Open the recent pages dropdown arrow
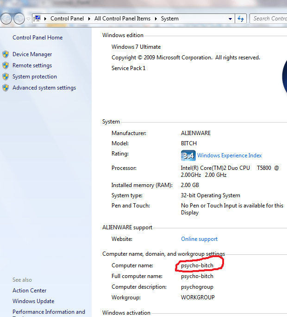The width and height of the screenshot is (287, 317). click(x=28, y=19)
